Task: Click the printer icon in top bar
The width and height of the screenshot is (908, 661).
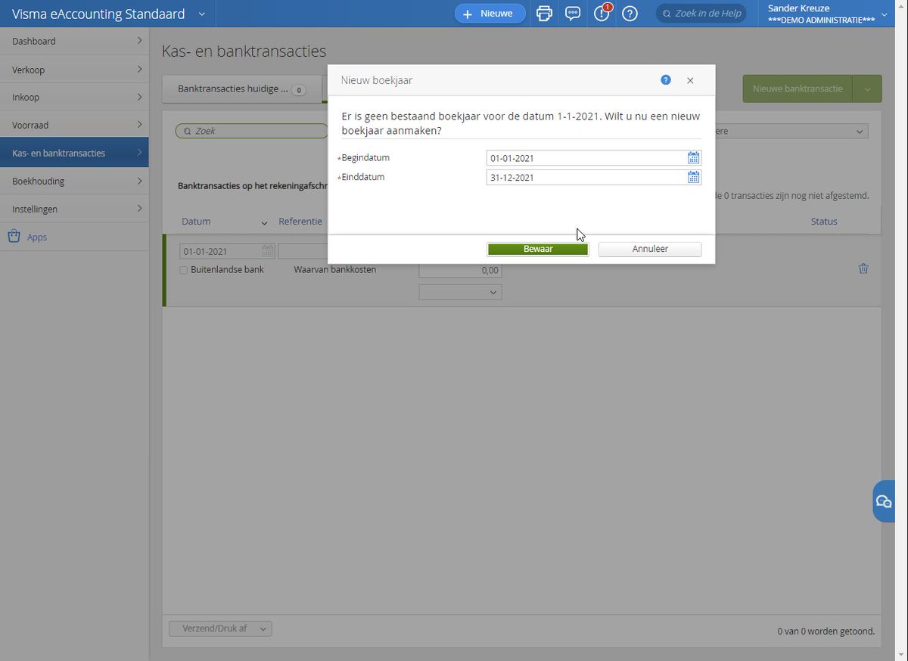Action: pos(544,14)
